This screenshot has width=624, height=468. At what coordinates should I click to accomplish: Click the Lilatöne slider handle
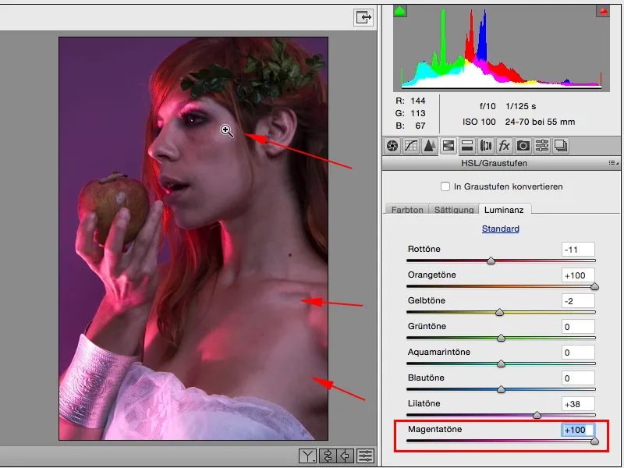[x=537, y=416]
